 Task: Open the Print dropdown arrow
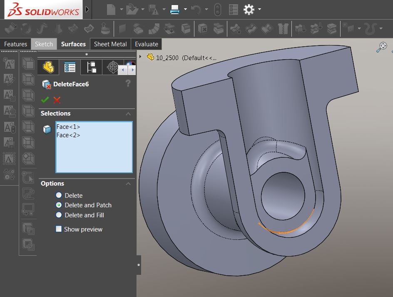(x=185, y=9)
